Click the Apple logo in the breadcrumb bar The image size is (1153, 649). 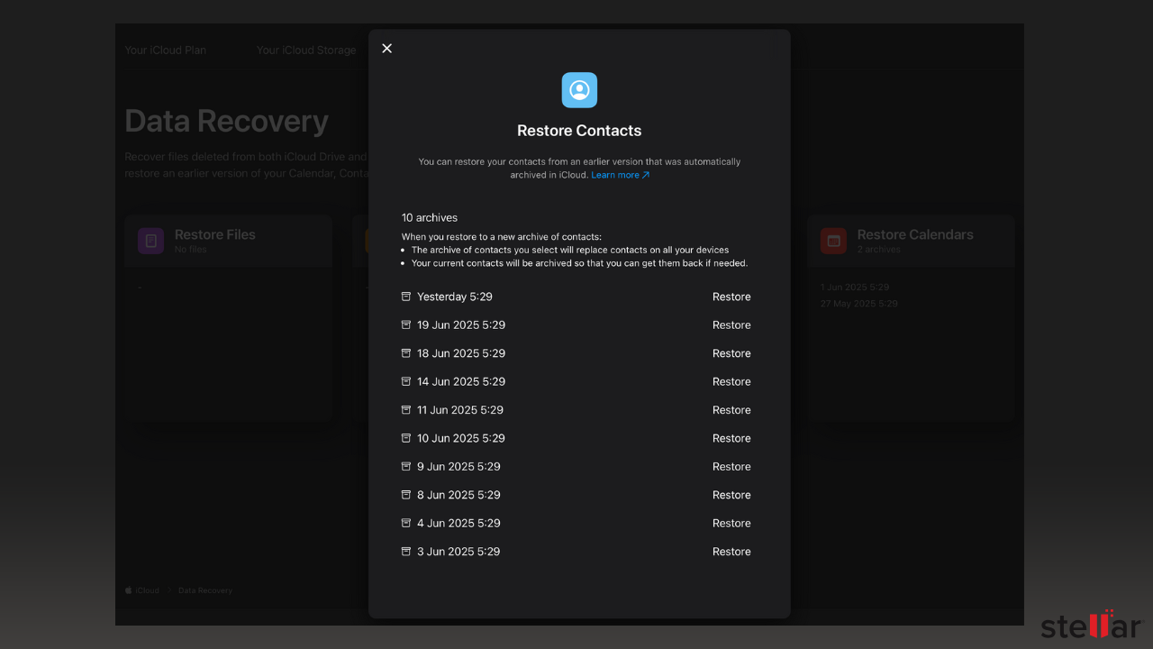pyautogui.click(x=127, y=590)
